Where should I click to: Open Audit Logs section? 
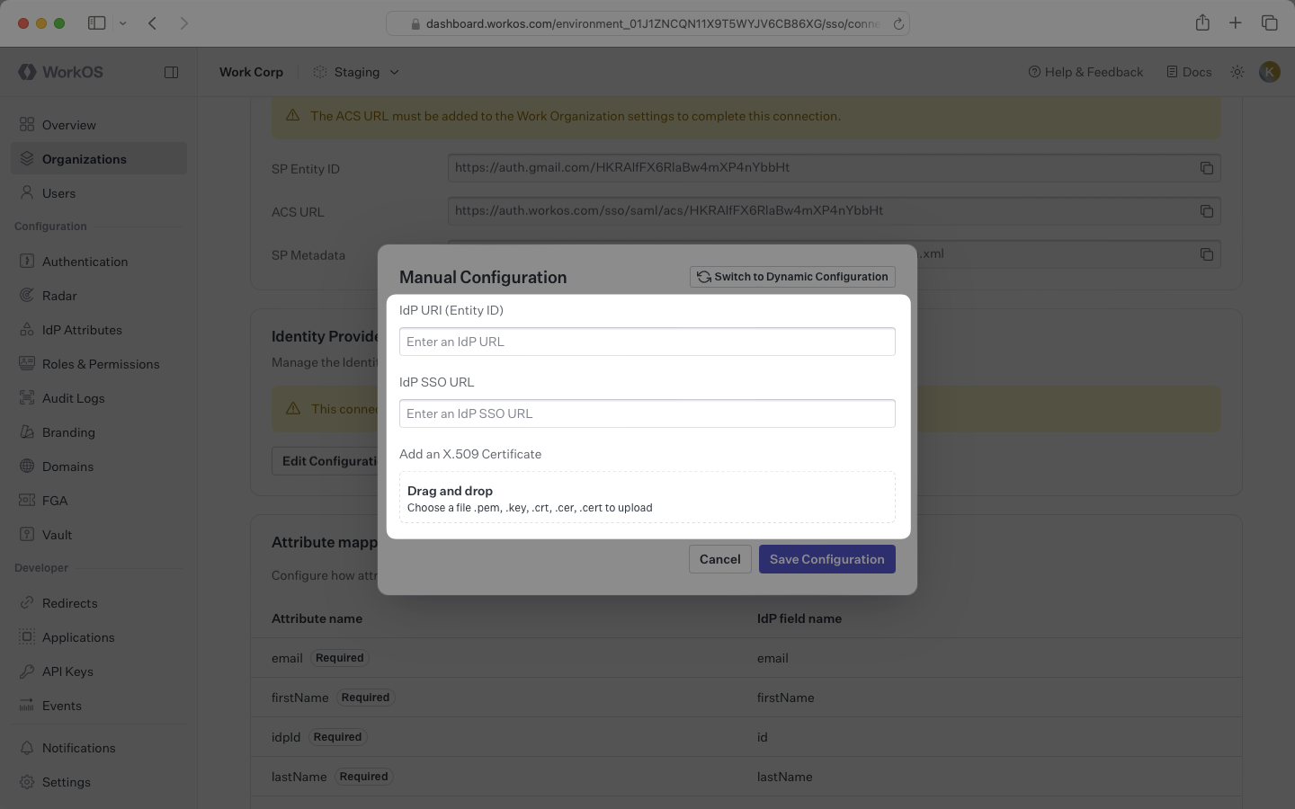point(73,398)
